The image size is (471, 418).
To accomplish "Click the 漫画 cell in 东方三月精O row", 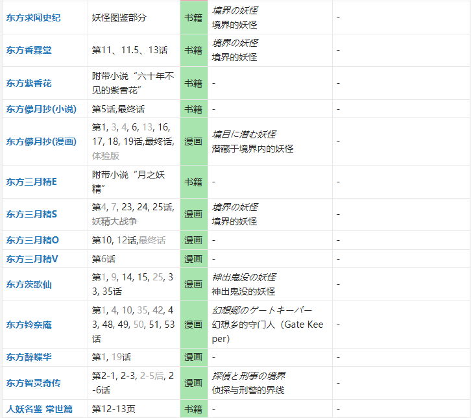I will pos(194,240).
